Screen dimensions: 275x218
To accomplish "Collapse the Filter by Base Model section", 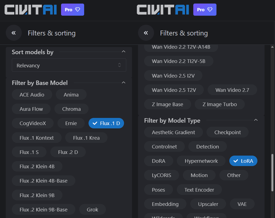I will (x=123, y=82).
